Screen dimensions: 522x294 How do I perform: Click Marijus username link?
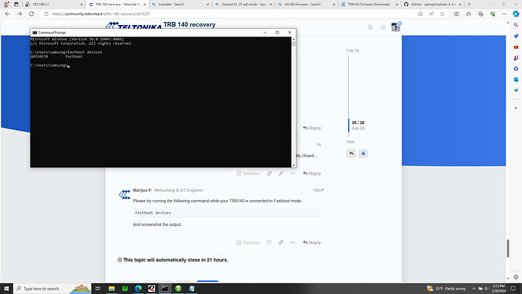(x=140, y=190)
